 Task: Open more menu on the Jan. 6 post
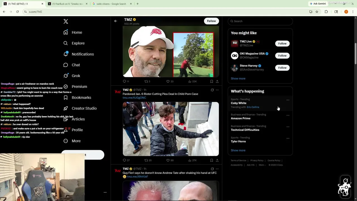click(x=217, y=90)
